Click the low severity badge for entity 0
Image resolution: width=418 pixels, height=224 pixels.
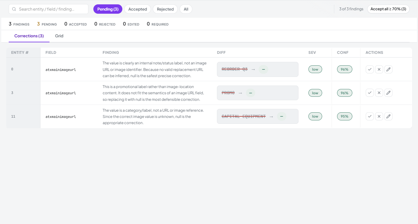point(315,69)
